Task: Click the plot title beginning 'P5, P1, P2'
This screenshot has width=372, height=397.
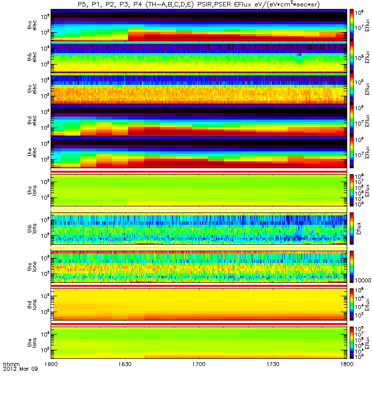Action: tap(199, 4)
